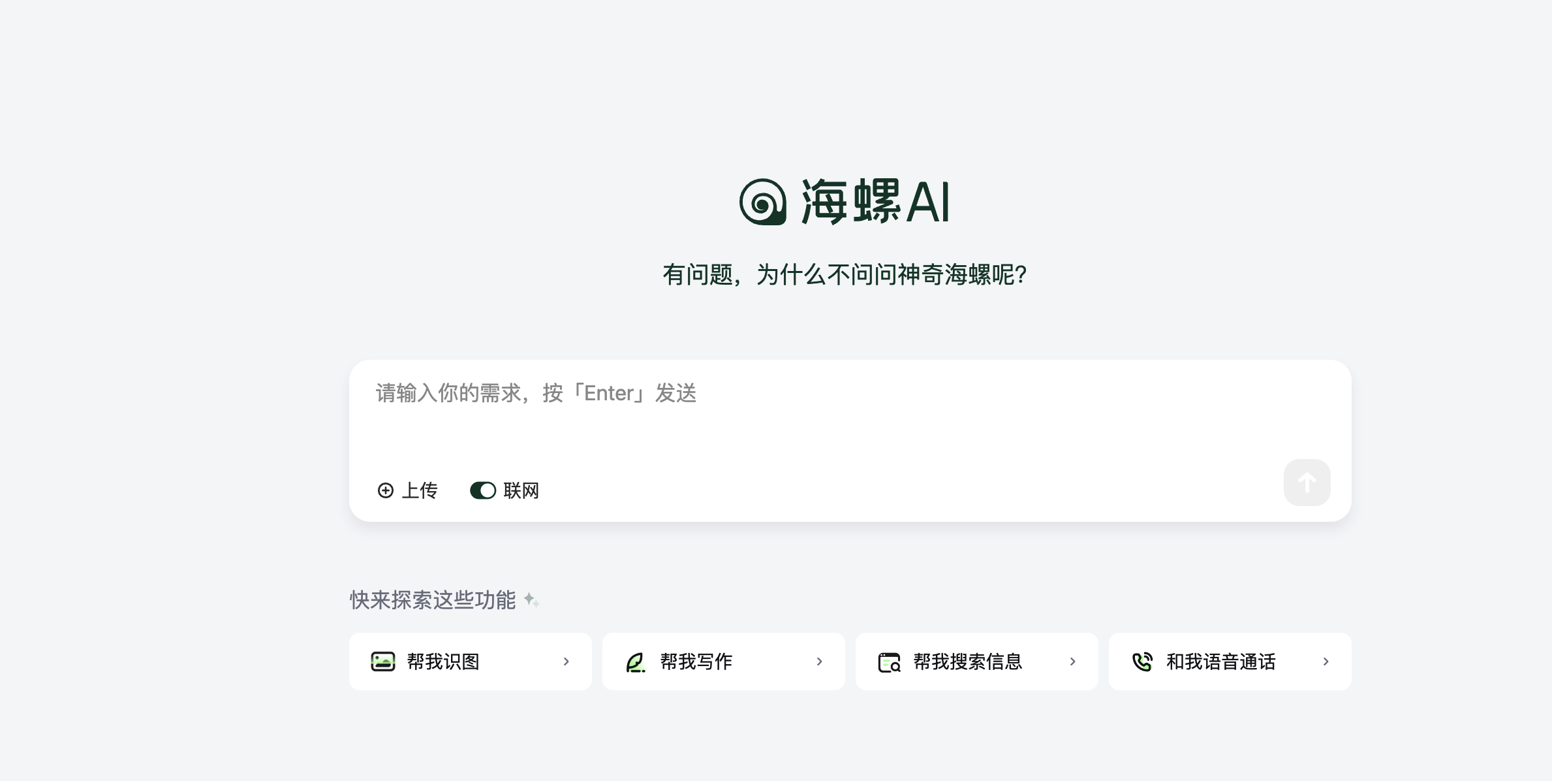Start 和我语音通话 voice call
This screenshot has height=781, width=1552.
1230,661
